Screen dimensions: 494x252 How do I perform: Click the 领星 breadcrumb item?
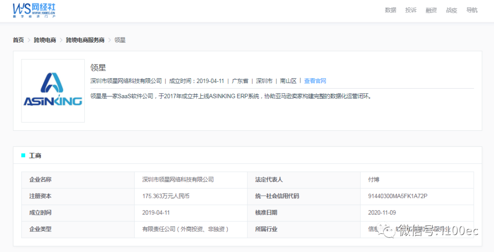(120, 40)
